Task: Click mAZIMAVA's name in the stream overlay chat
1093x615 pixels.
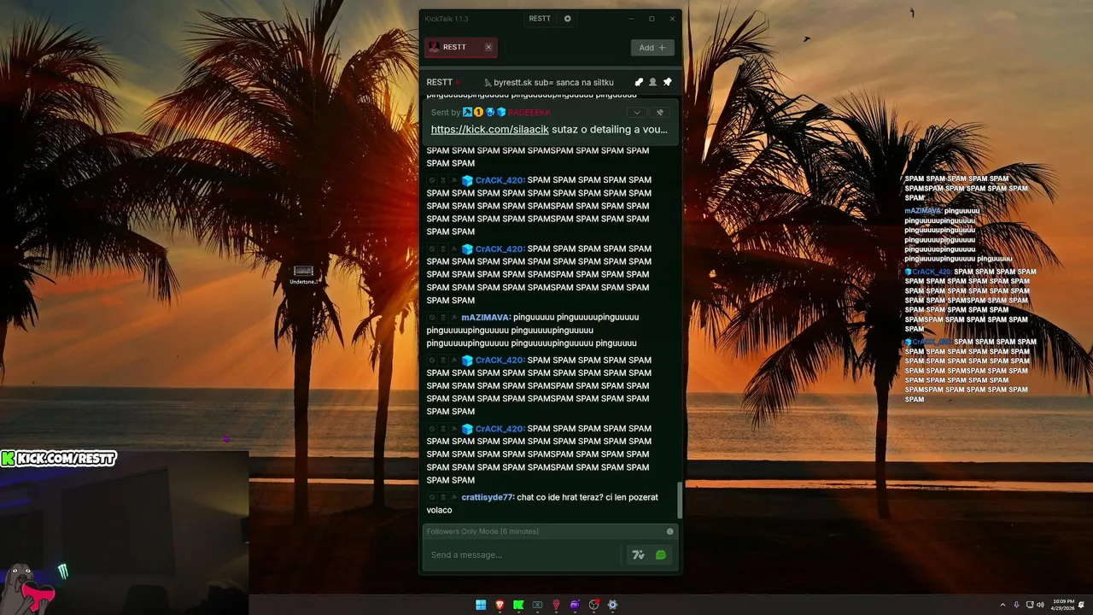Action: coord(923,210)
